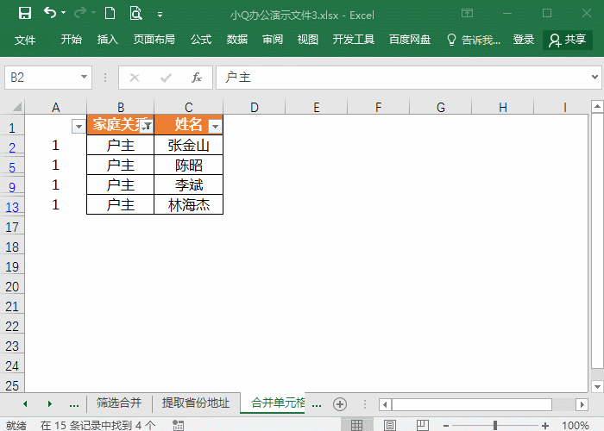
Task: Expand the Name Box dropdown
Action: pyautogui.click(x=84, y=77)
